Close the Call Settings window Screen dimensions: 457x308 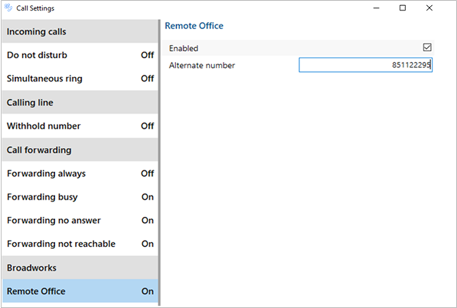click(x=429, y=8)
